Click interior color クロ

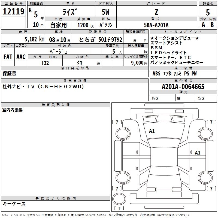[80, 63]
